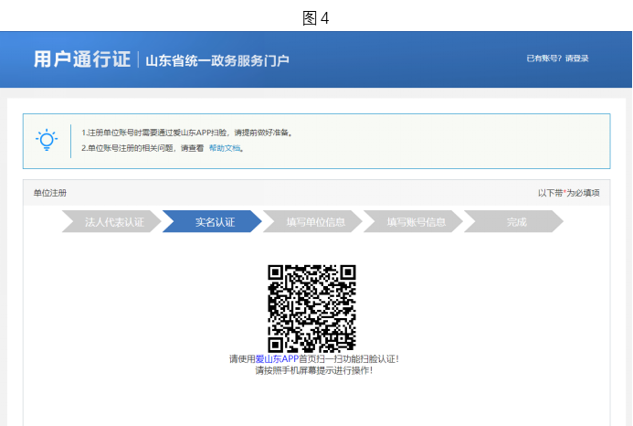Open the 帮助文档 help link
The width and height of the screenshot is (633, 426).
226,148
